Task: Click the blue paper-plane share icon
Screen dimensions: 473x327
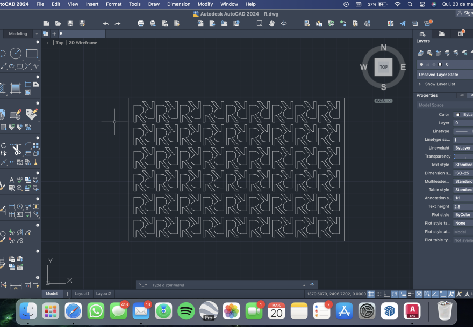Action: tap(403, 24)
